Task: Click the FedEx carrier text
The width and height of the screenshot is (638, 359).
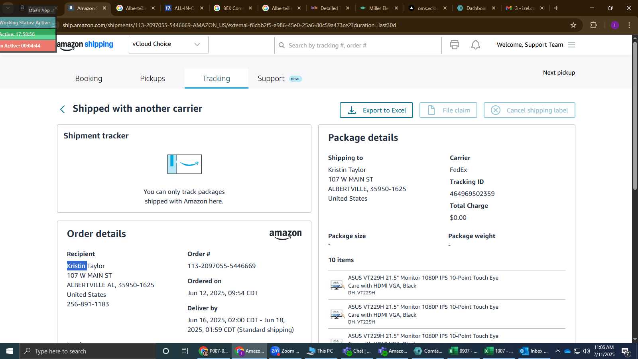Action: (x=458, y=170)
